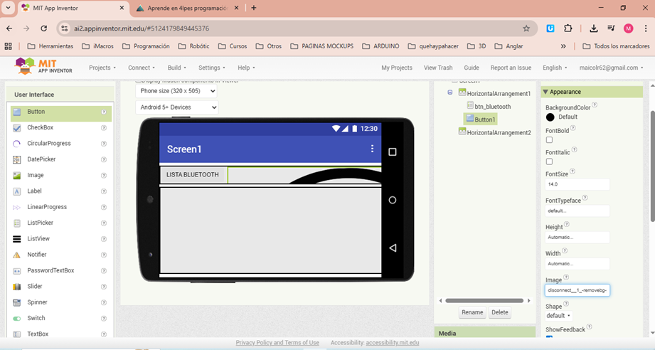Click the help icon next to CheckBox
Screen dimensions: 655x350
point(104,128)
